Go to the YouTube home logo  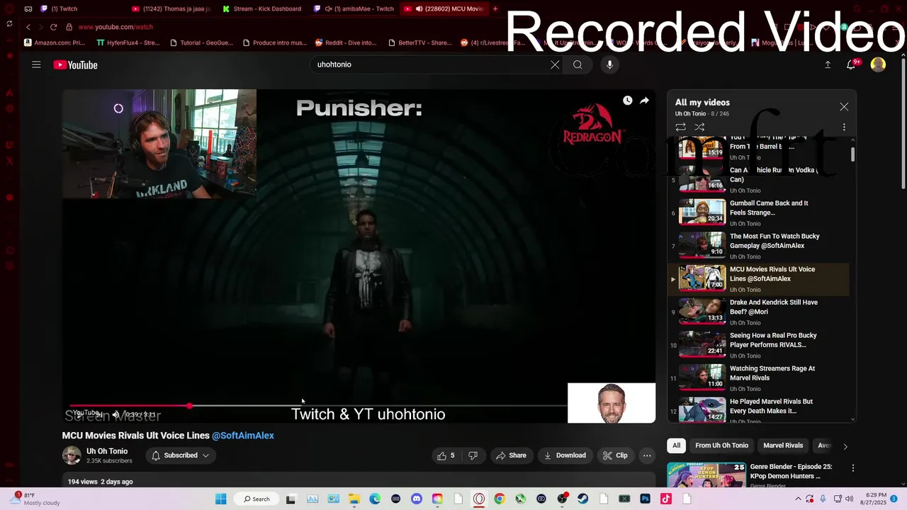tap(75, 65)
